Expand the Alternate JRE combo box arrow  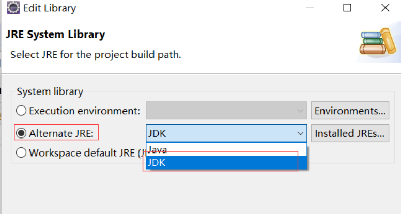(x=300, y=133)
